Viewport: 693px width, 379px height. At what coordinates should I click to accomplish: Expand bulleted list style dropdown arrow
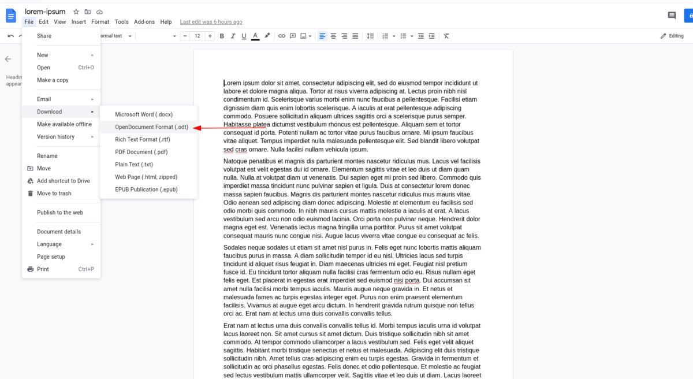pyautogui.click(x=412, y=36)
